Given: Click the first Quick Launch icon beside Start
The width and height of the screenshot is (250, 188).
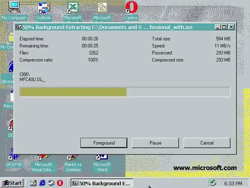Looking at the screenshot, I should click(x=33, y=183).
